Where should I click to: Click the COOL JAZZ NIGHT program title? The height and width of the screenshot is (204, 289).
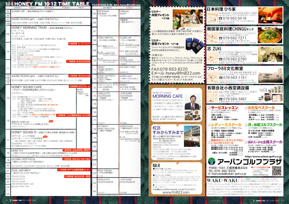coord(21,170)
